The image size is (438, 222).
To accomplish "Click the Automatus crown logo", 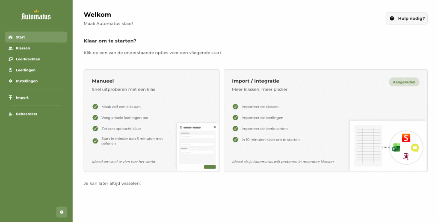I will point(36,15).
